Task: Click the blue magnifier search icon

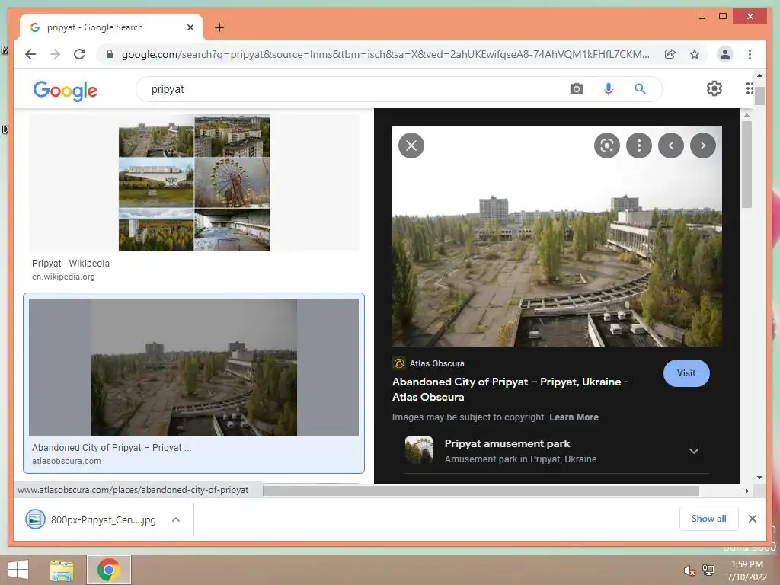Action: click(640, 89)
